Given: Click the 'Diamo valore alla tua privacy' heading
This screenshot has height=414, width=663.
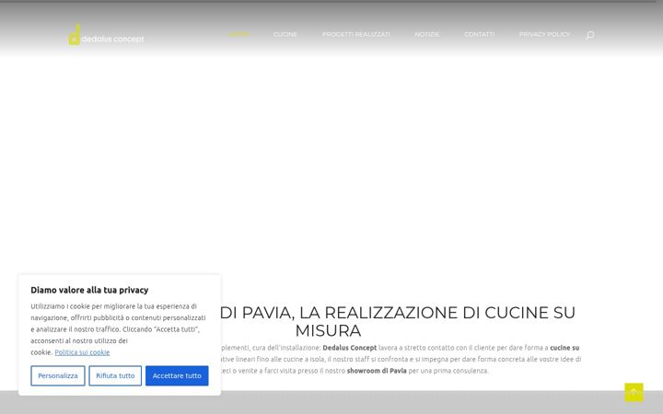Looking at the screenshot, I should click(89, 290).
